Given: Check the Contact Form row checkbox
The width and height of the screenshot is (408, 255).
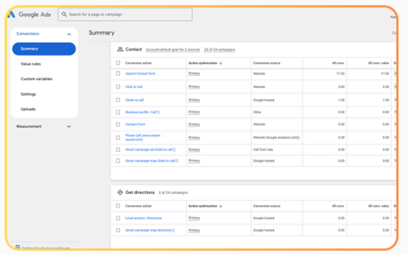Looking at the screenshot, I should point(118,124).
